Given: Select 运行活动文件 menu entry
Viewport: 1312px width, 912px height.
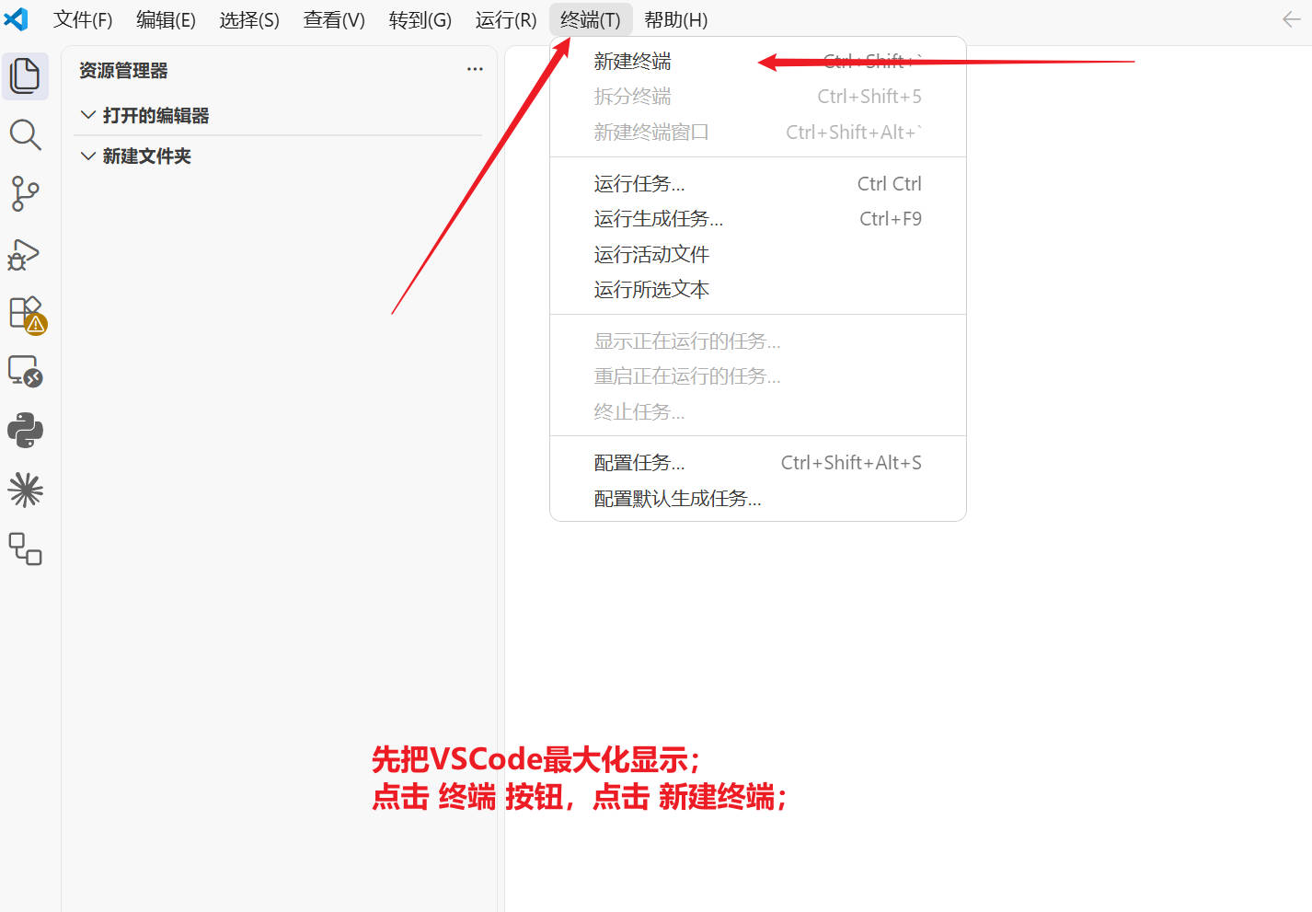Looking at the screenshot, I should 758,255.
